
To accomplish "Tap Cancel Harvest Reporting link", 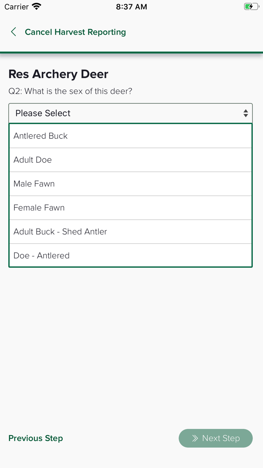I will (75, 32).
